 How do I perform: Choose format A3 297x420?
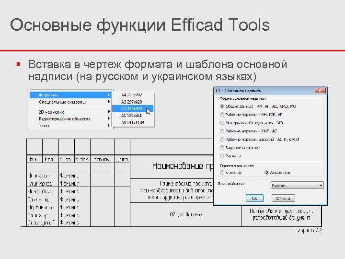(x=132, y=102)
